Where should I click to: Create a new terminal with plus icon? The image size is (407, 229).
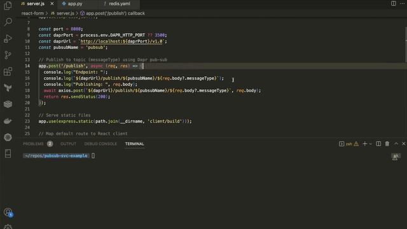(364, 144)
